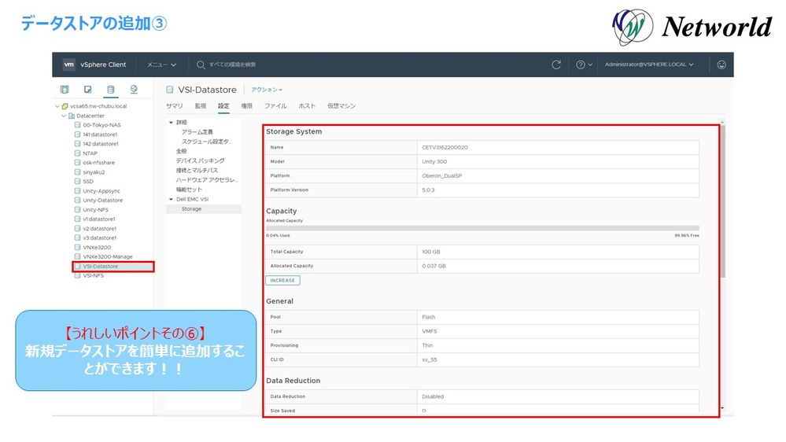This screenshot has width=786, height=442.
Task: Select v3:datastore1 in tree
Action: [x=99, y=238]
